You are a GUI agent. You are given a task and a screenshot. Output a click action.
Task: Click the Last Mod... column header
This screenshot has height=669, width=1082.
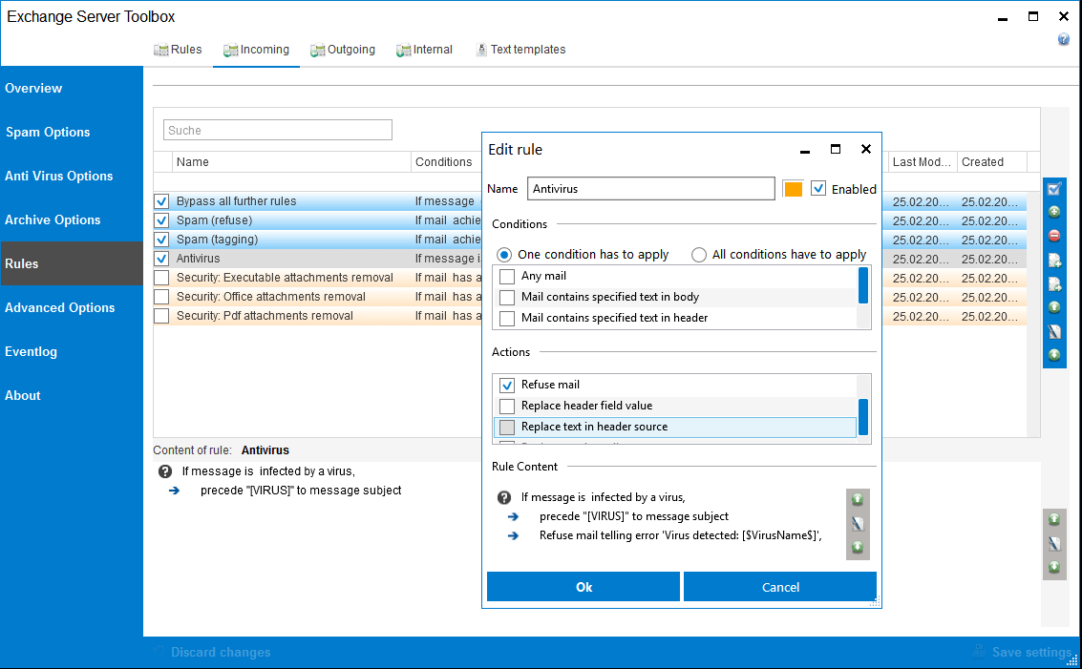pos(922,162)
